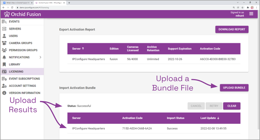Image resolution: width=260 pixels, height=140 pixels.
Task: Click the Archive Retention column header
Action: pyautogui.click(x=153, y=49)
